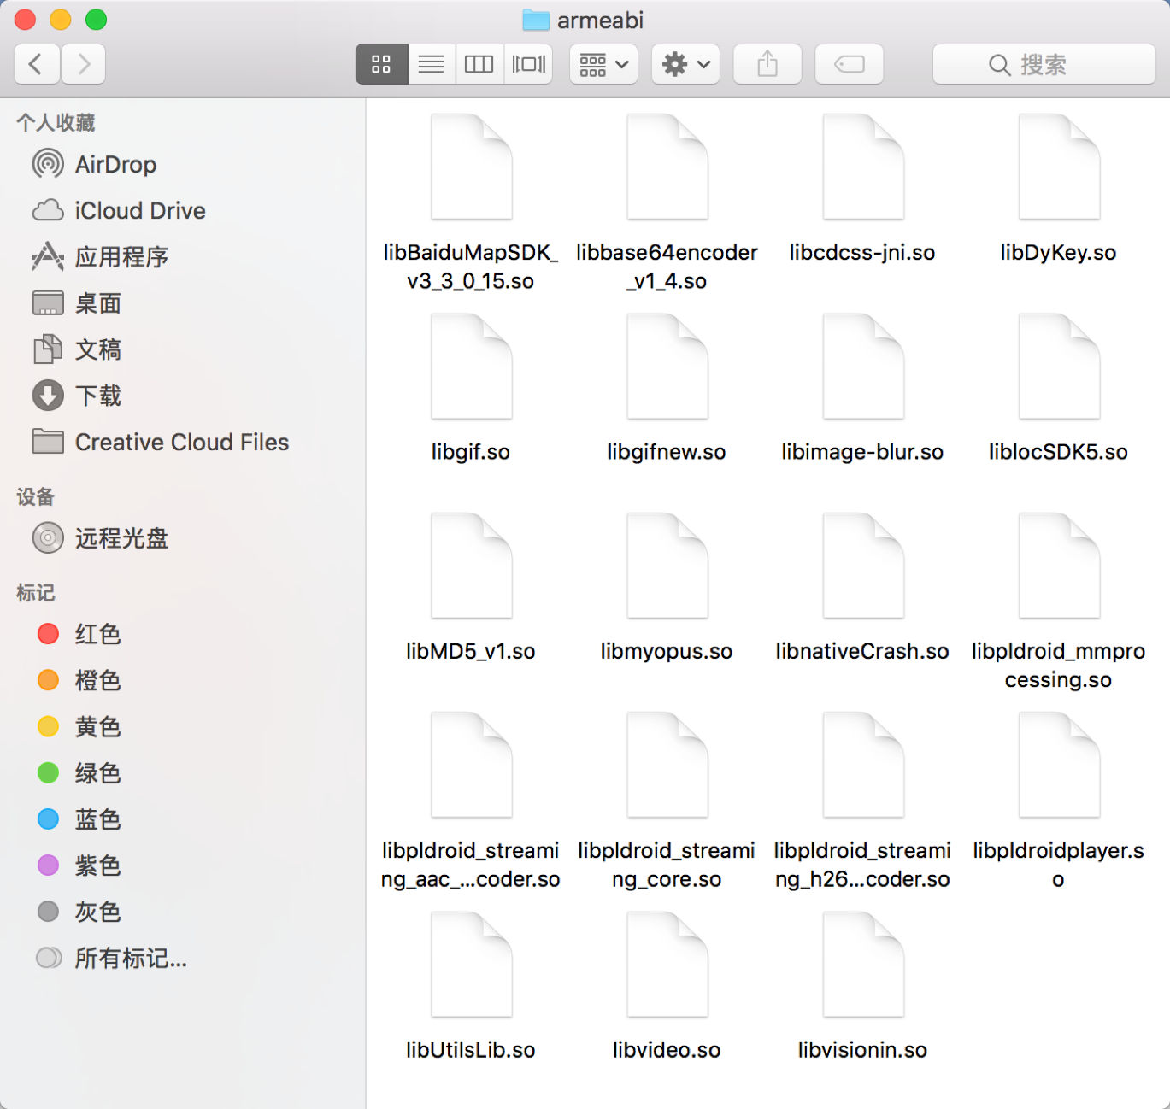Switch to list view
The height and width of the screenshot is (1109, 1170).
(x=431, y=64)
